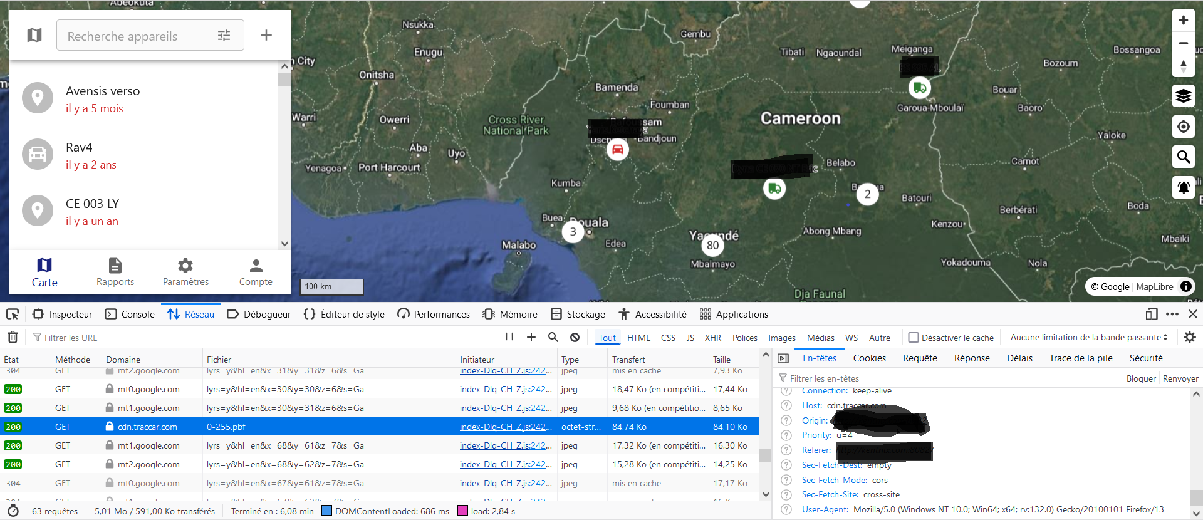Filter requests by WS

point(851,338)
